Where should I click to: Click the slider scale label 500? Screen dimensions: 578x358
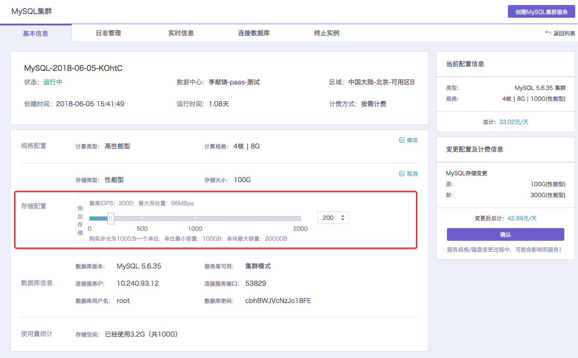(x=142, y=229)
